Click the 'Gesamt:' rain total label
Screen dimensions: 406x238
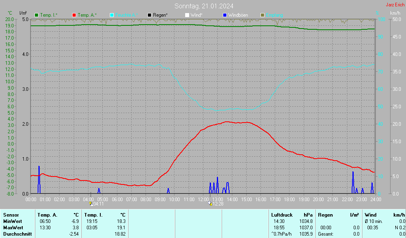(x=326, y=234)
